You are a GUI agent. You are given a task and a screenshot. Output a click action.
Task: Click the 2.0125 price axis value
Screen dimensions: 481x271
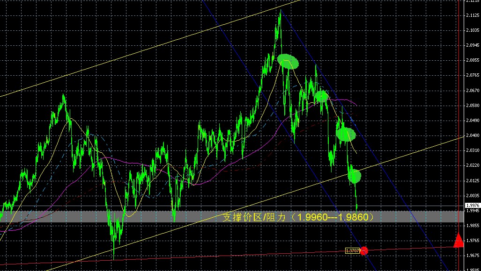coord(473,180)
